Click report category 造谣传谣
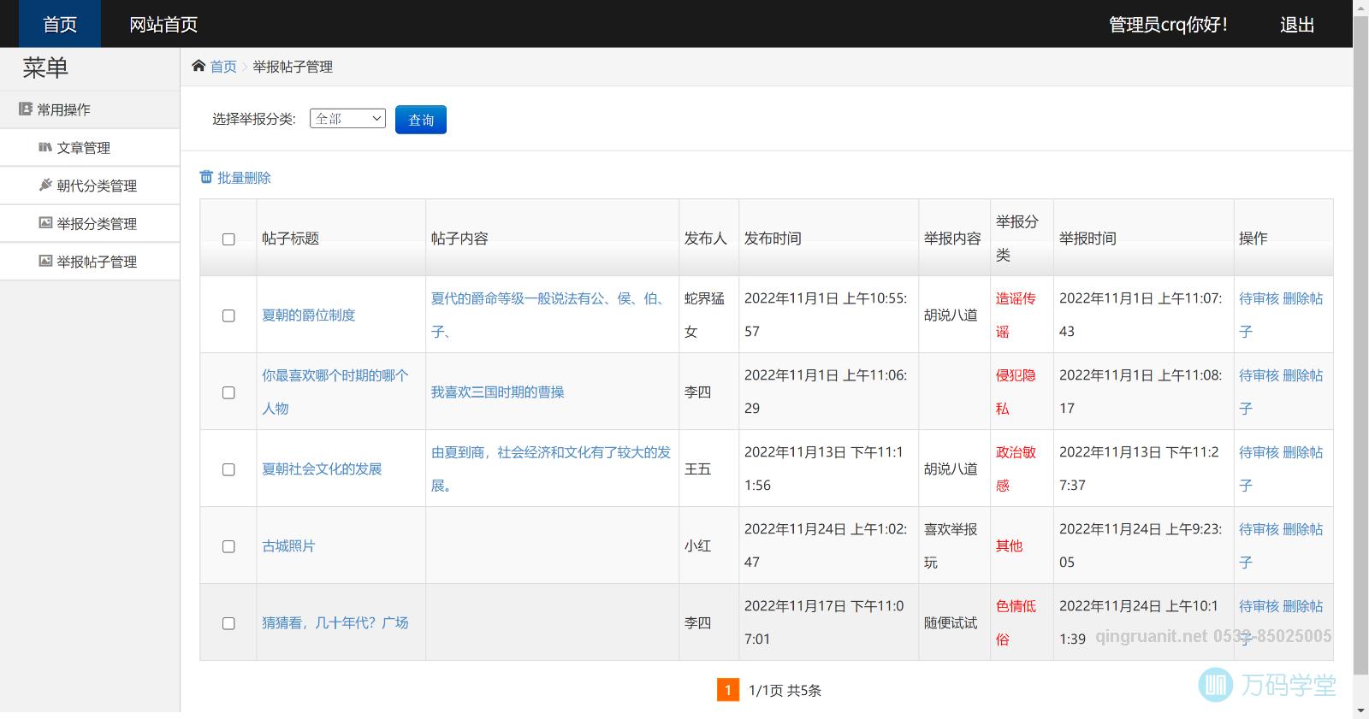Screen dimensions: 1369x719 (x=1016, y=315)
